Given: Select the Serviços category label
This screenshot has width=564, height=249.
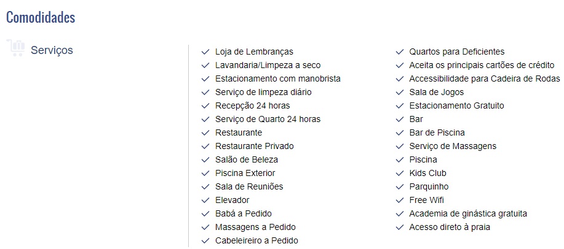Looking at the screenshot, I should click(x=52, y=50).
